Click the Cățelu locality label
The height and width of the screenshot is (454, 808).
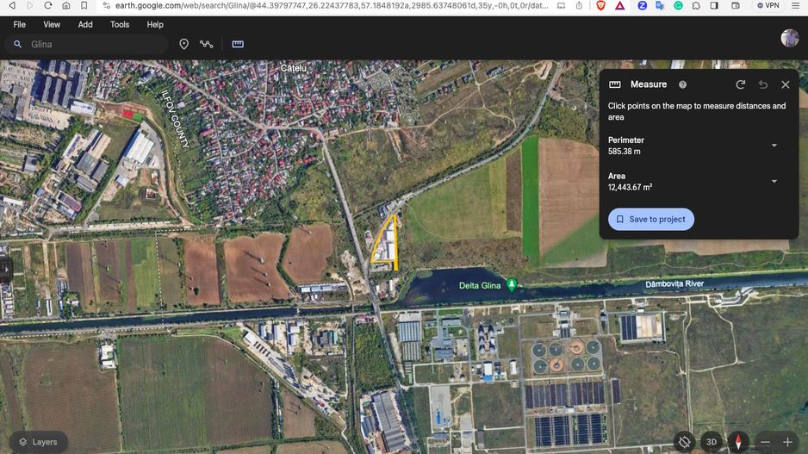pos(293,68)
